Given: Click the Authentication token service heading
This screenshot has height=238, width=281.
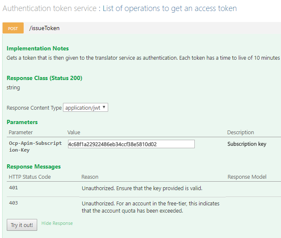Looking at the screenshot, I should (50, 8).
